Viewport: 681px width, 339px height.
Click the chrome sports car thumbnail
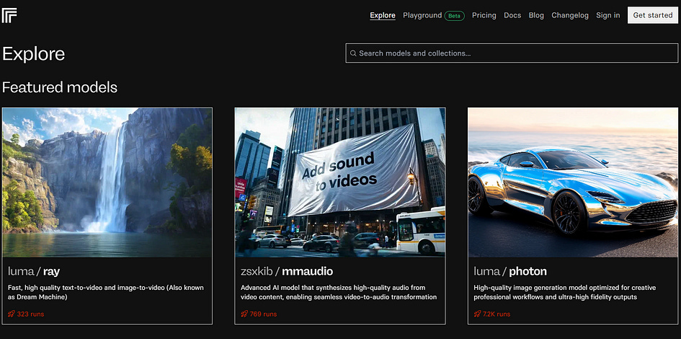[573, 182]
